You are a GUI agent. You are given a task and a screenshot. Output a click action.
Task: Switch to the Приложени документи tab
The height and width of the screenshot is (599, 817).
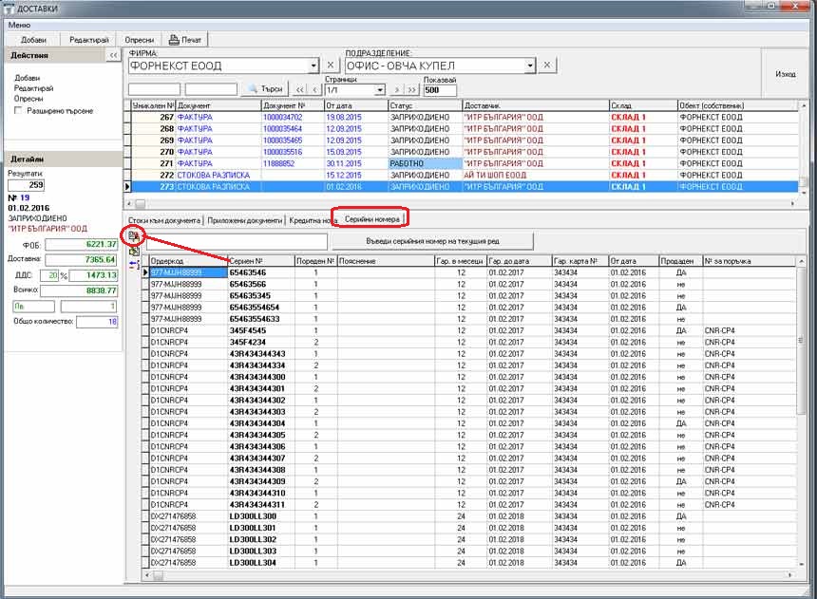[245, 220]
